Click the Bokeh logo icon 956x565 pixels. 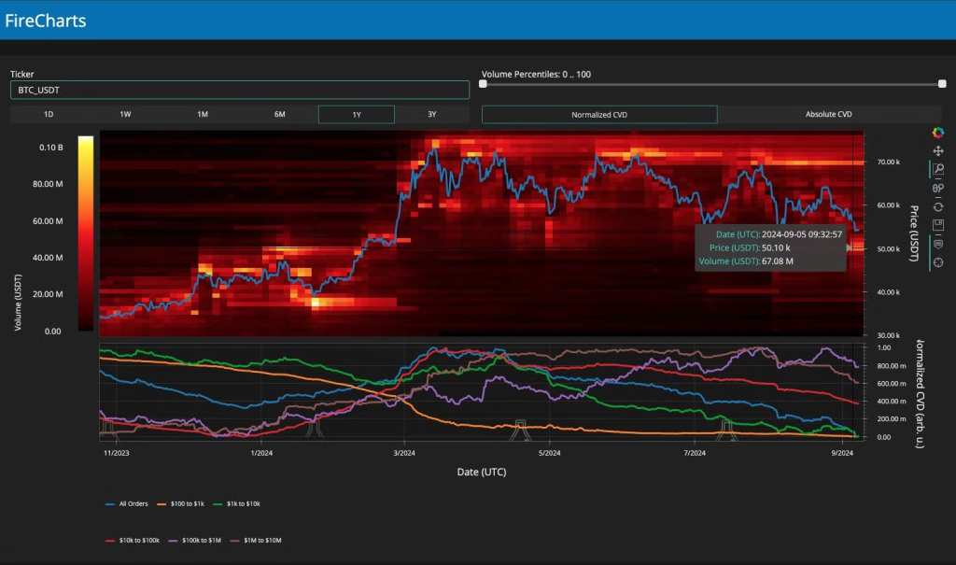click(x=938, y=133)
